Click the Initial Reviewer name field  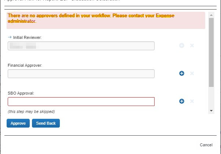click(81, 46)
